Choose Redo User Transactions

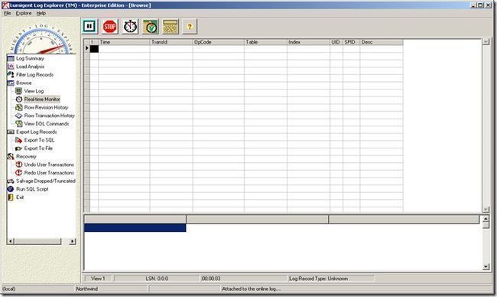coord(49,173)
